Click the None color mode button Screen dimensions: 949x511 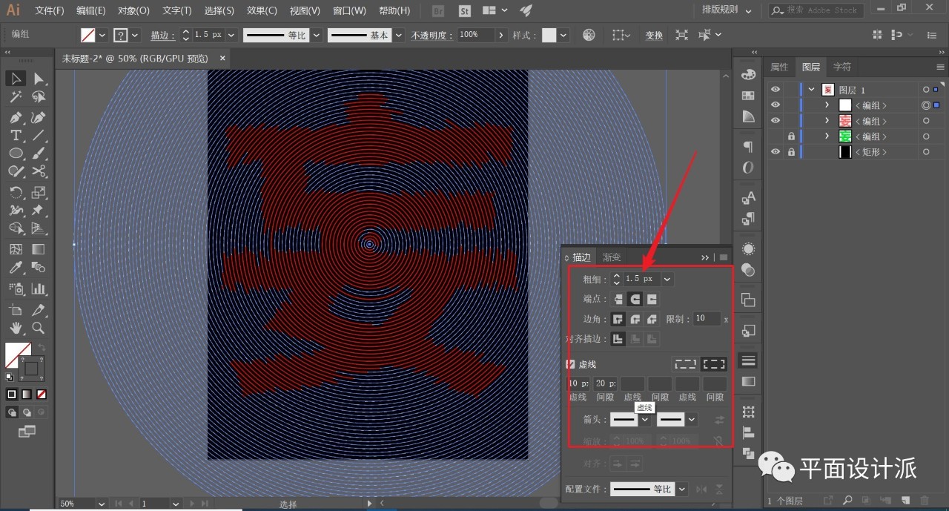(42, 394)
